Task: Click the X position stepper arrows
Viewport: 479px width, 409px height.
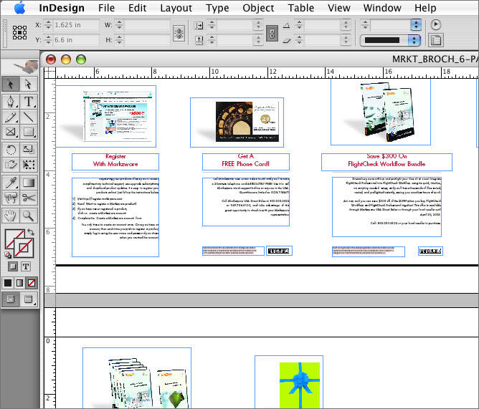Action: pyautogui.click(x=48, y=25)
